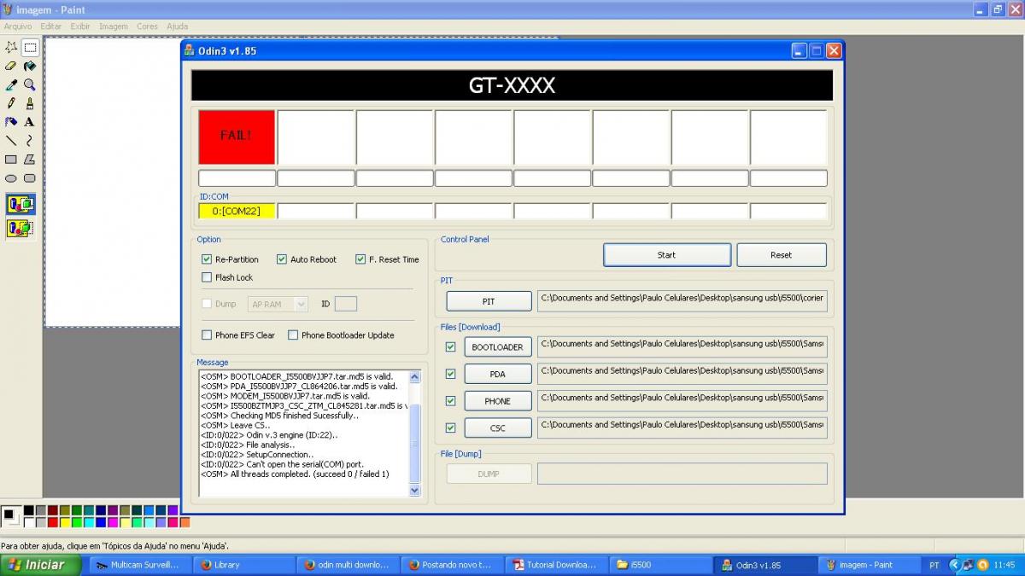The width and height of the screenshot is (1025, 576).
Task: Click the red FAIL! status box
Action: (x=237, y=137)
